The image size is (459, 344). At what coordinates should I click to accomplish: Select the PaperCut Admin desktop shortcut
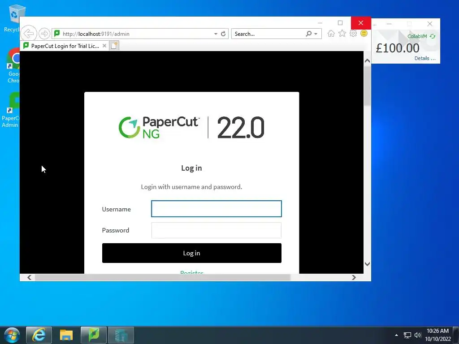click(x=11, y=110)
